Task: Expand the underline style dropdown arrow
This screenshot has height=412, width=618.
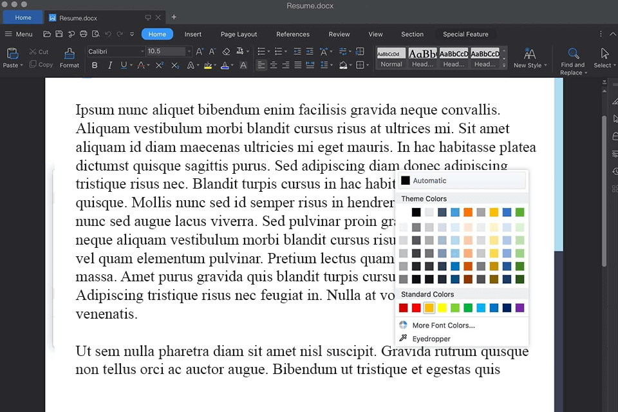Action: coord(131,64)
